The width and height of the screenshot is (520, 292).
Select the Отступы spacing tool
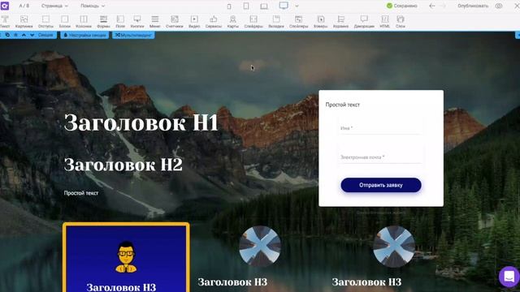click(x=45, y=22)
